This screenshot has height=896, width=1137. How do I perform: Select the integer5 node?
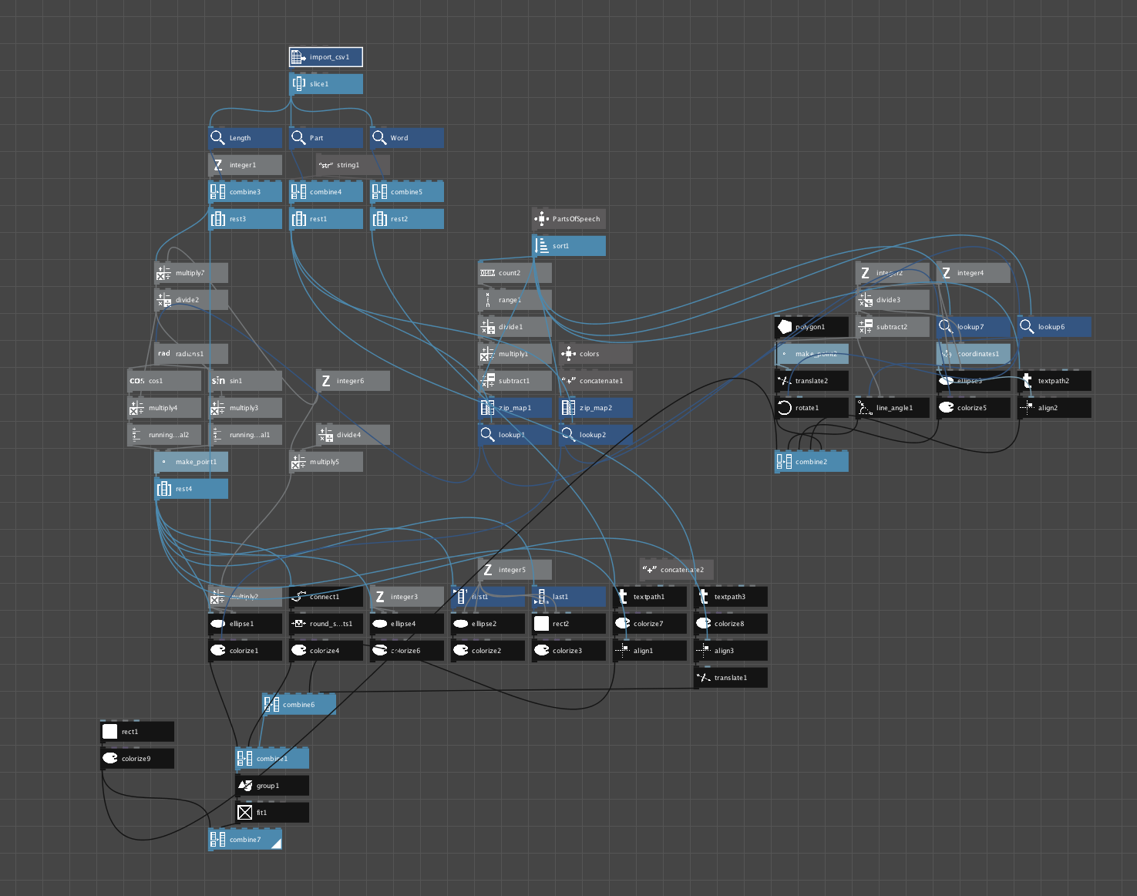pyautogui.click(x=515, y=570)
